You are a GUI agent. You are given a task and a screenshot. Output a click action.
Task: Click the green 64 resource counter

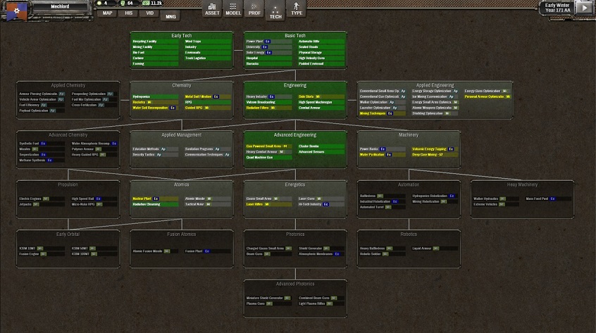127,3
